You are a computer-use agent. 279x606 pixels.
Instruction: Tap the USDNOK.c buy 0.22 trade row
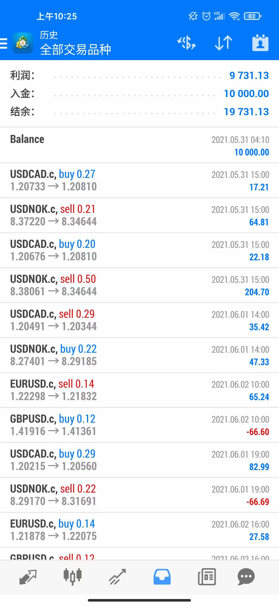(x=139, y=355)
